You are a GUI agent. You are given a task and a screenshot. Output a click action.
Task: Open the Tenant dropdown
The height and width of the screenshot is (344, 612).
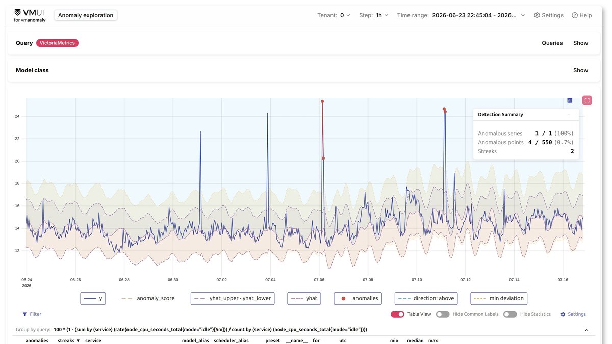(334, 15)
